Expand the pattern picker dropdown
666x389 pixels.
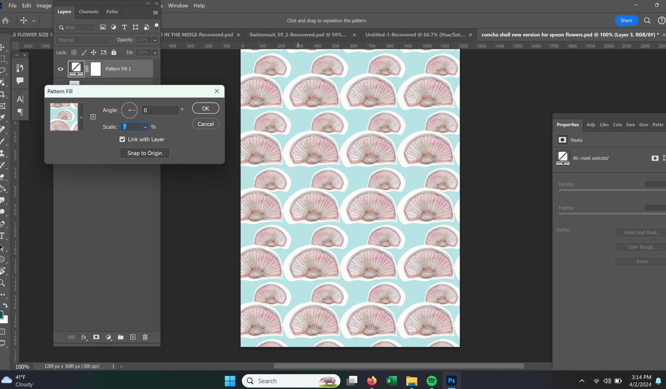click(81, 117)
